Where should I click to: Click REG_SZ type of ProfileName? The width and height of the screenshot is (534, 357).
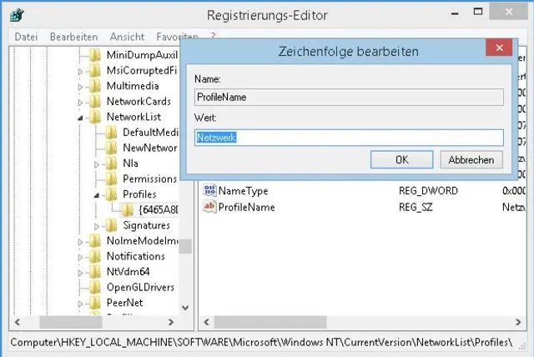click(x=416, y=207)
